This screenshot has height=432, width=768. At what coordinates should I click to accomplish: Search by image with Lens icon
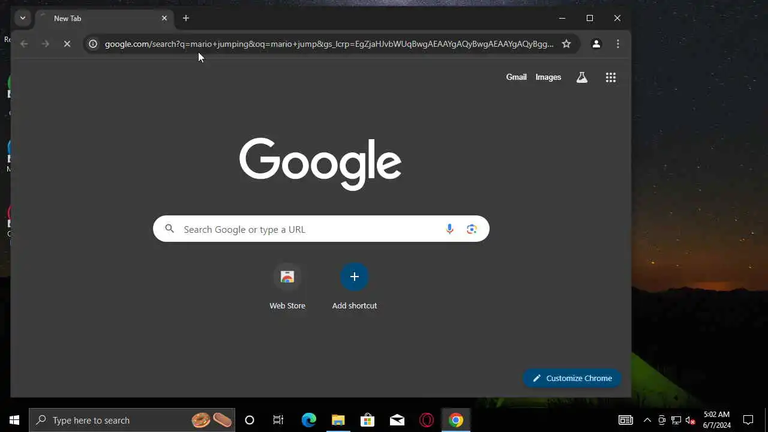pos(472,229)
